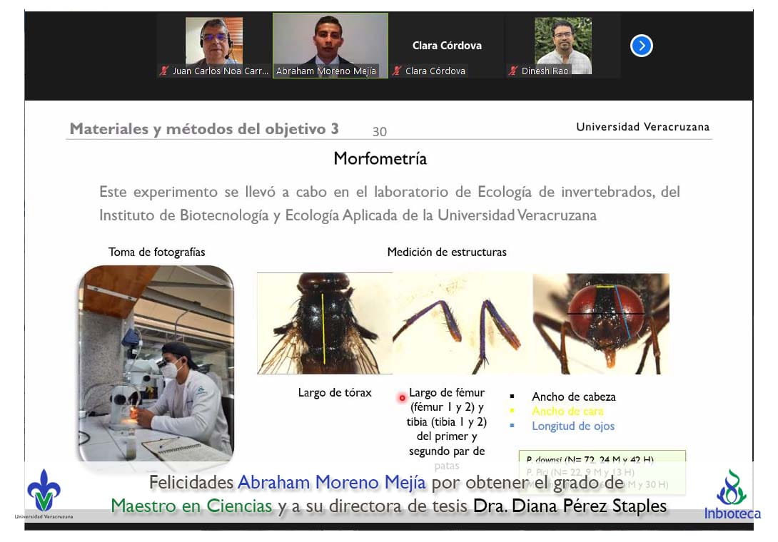Click the blue next participants arrow

641,46
